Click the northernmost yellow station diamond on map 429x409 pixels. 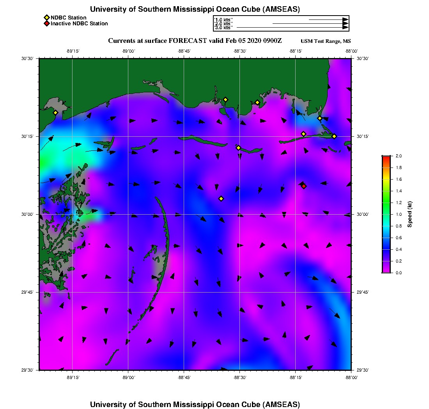pos(225,99)
